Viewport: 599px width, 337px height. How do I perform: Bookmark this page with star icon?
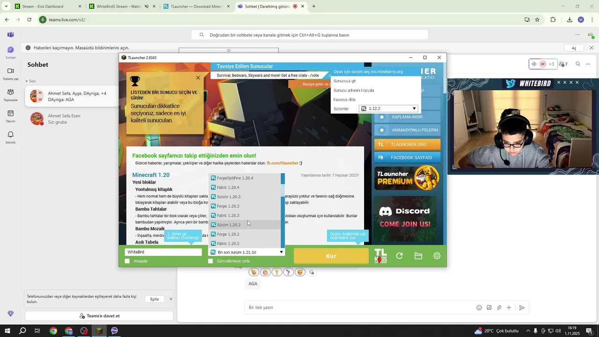(x=537, y=20)
